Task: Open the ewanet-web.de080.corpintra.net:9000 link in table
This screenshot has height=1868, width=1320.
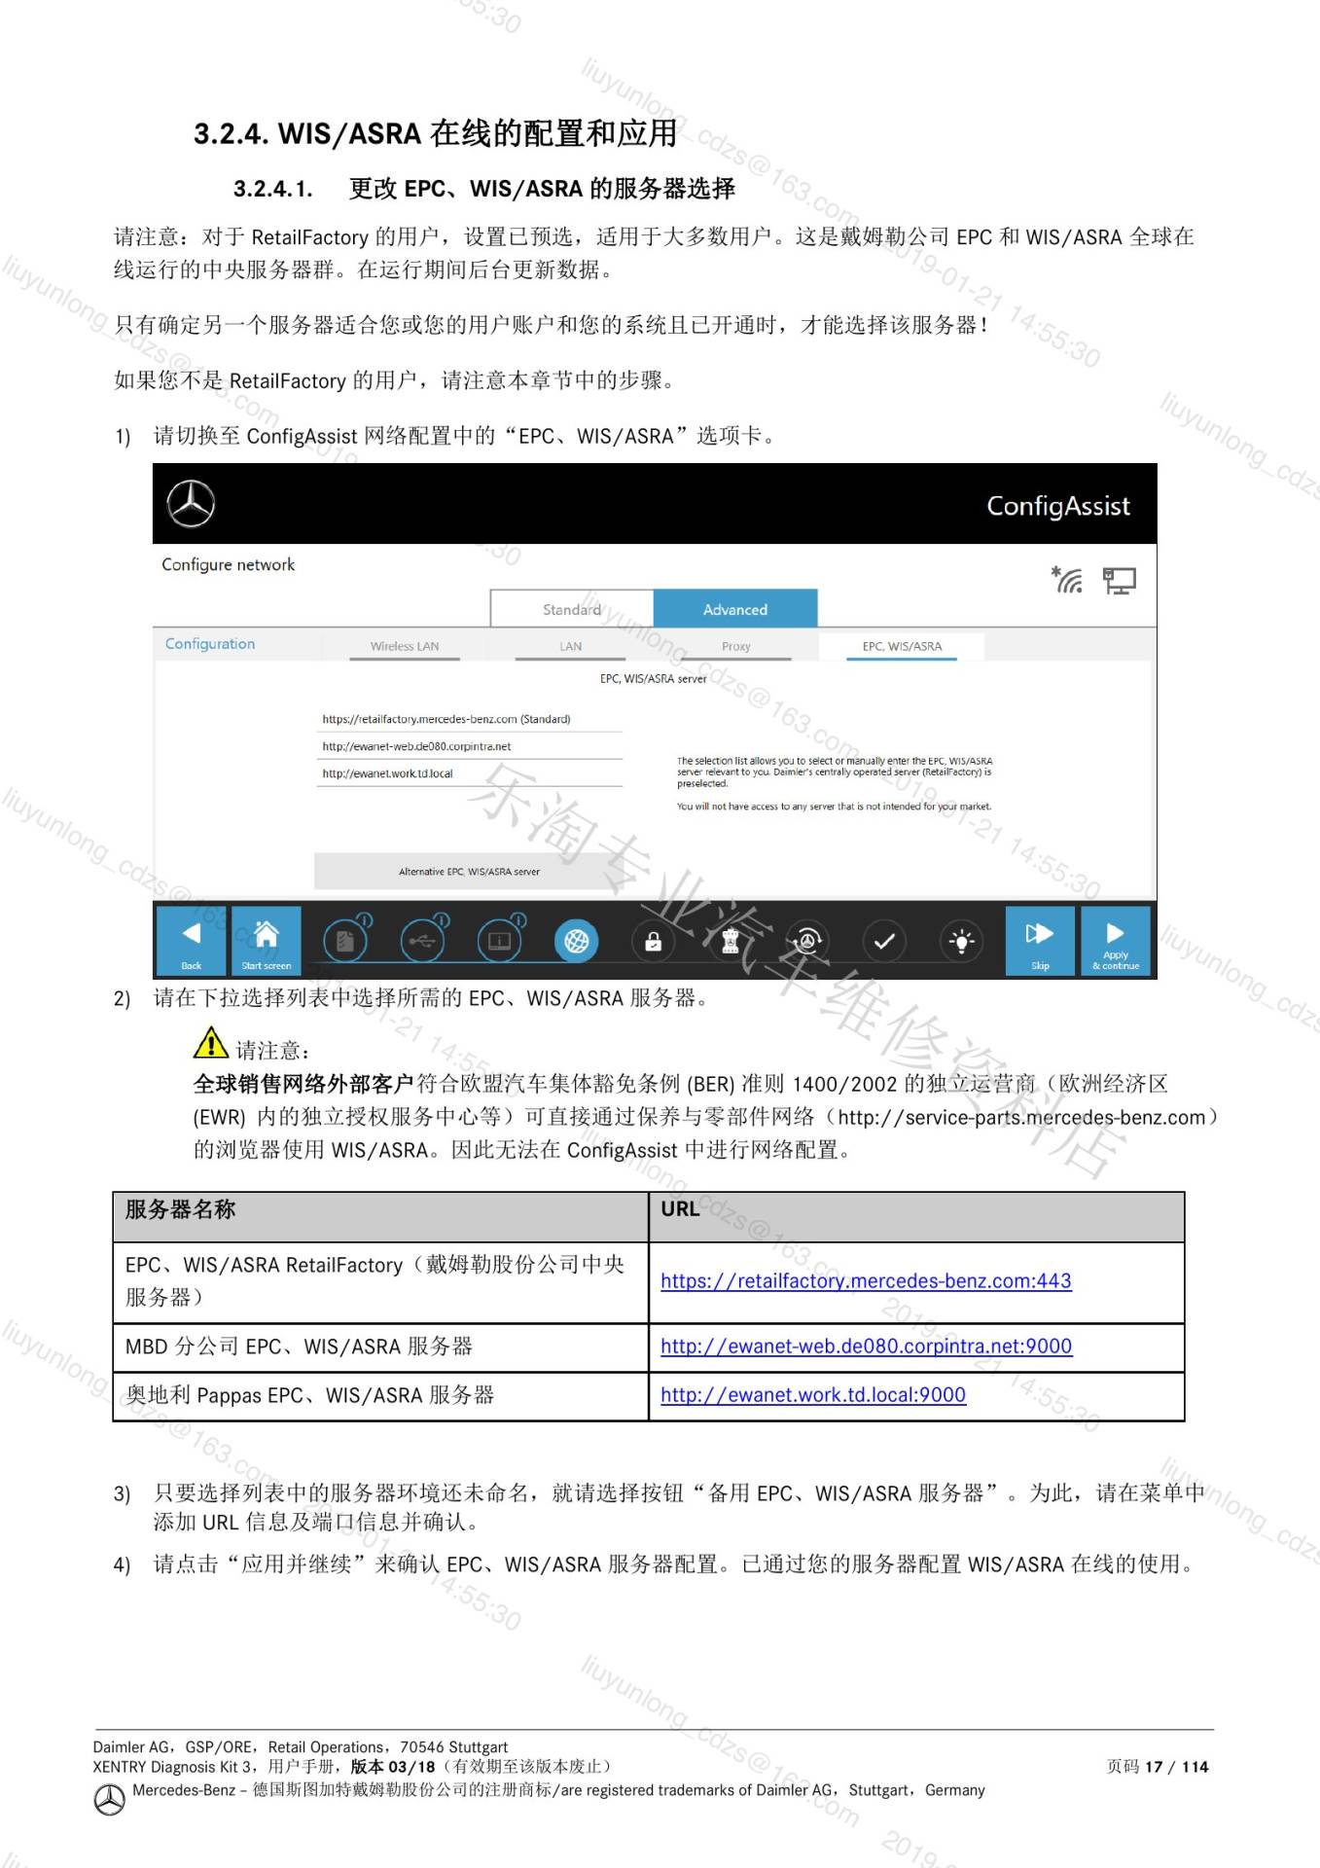Action: [866, 1347]
